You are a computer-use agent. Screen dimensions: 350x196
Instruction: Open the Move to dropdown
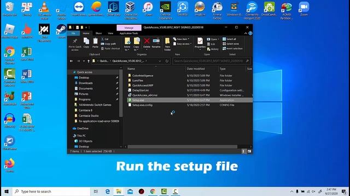point(127,44)
